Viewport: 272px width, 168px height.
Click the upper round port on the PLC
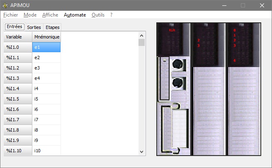[x=178, y=65]
